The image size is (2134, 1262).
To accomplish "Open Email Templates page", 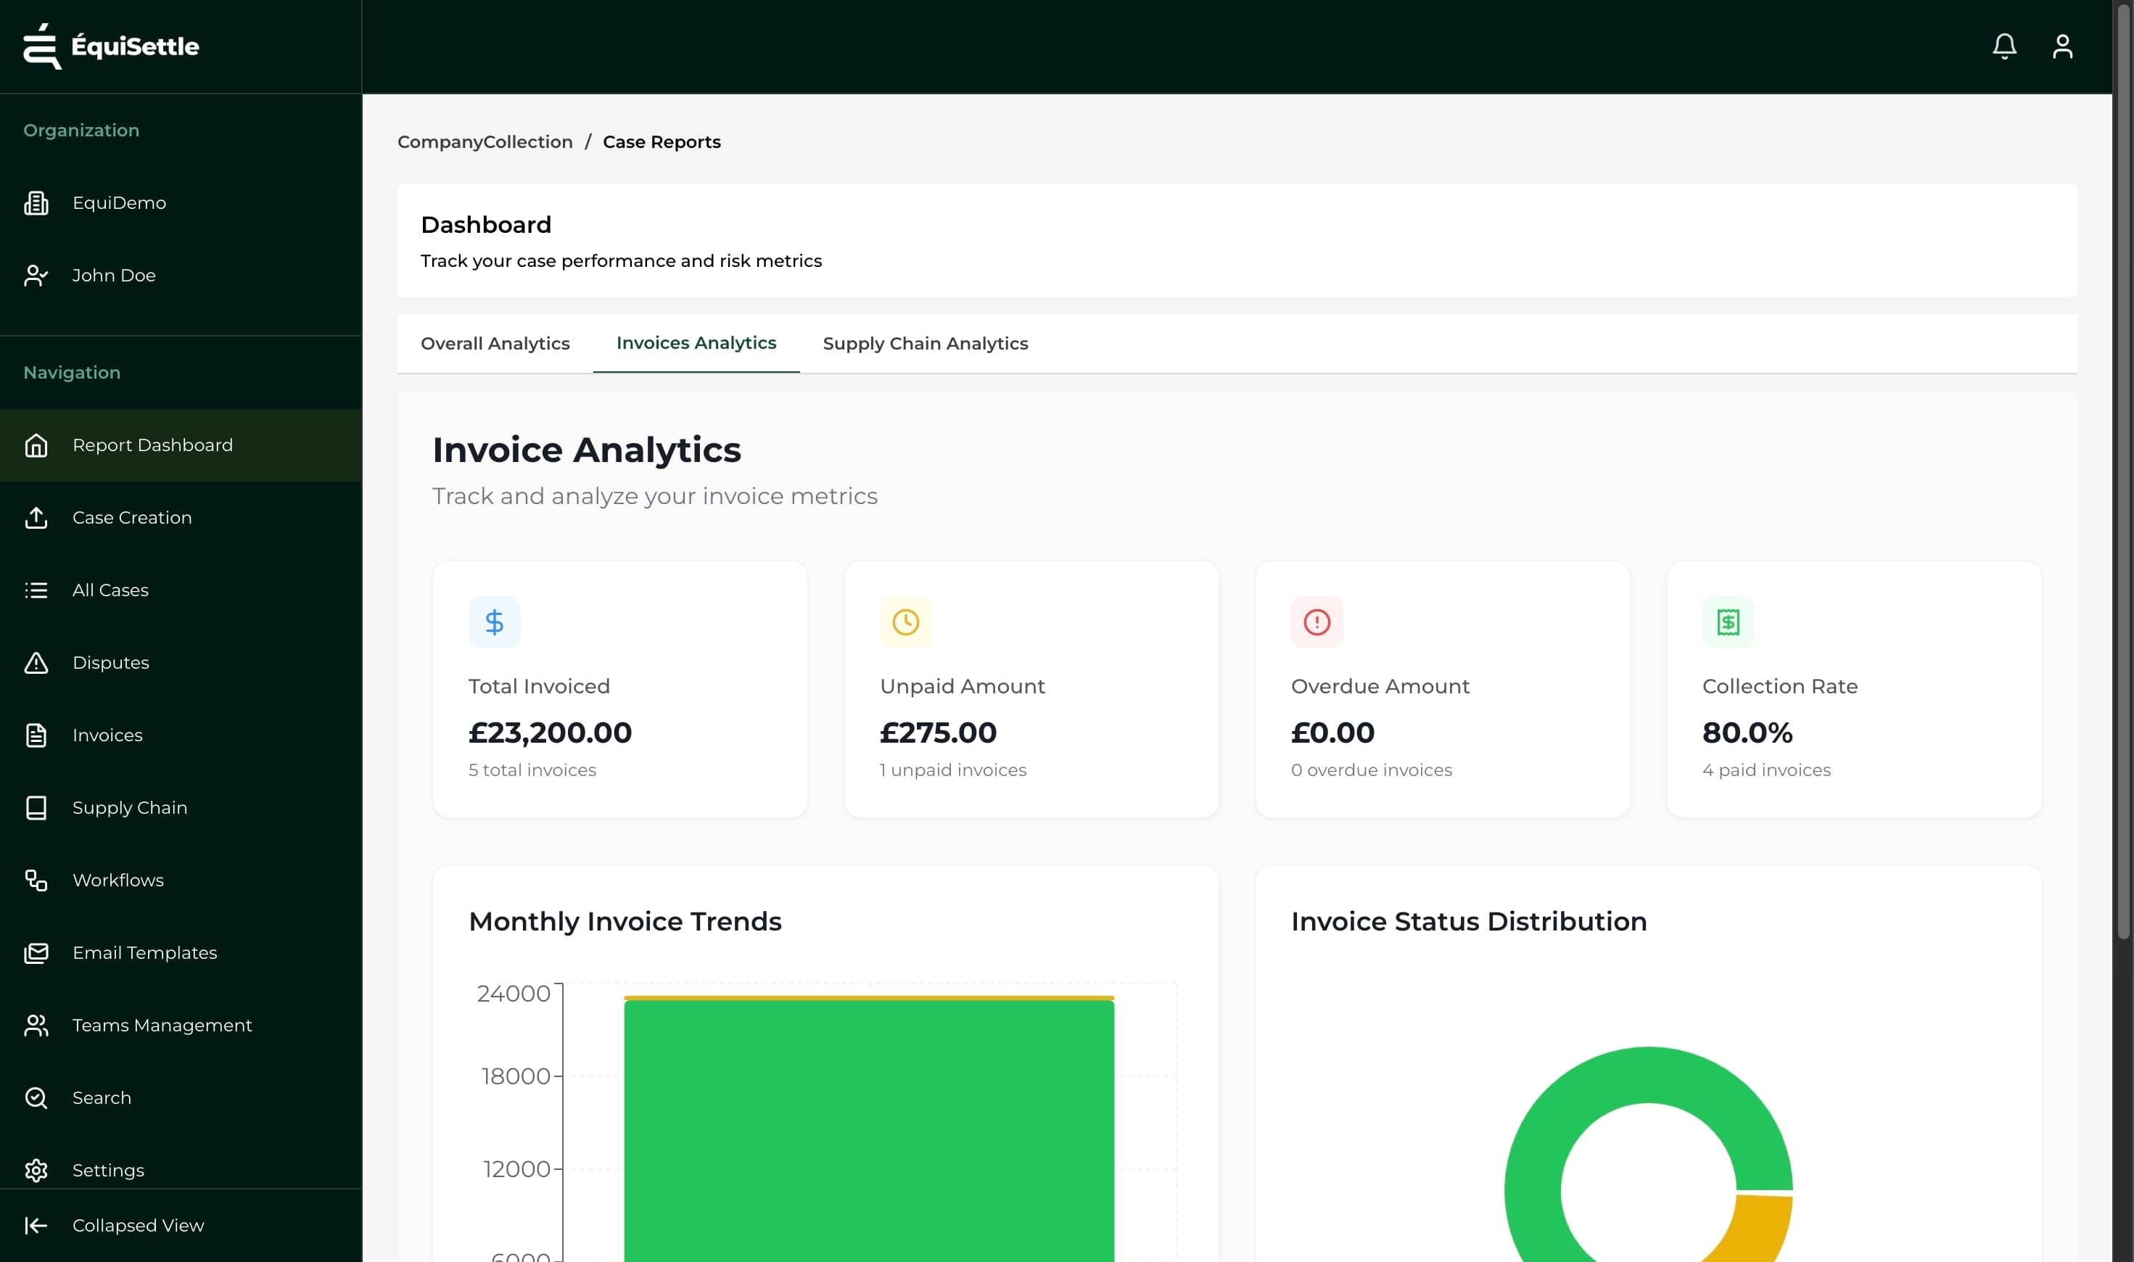I will tap(181, 952).
